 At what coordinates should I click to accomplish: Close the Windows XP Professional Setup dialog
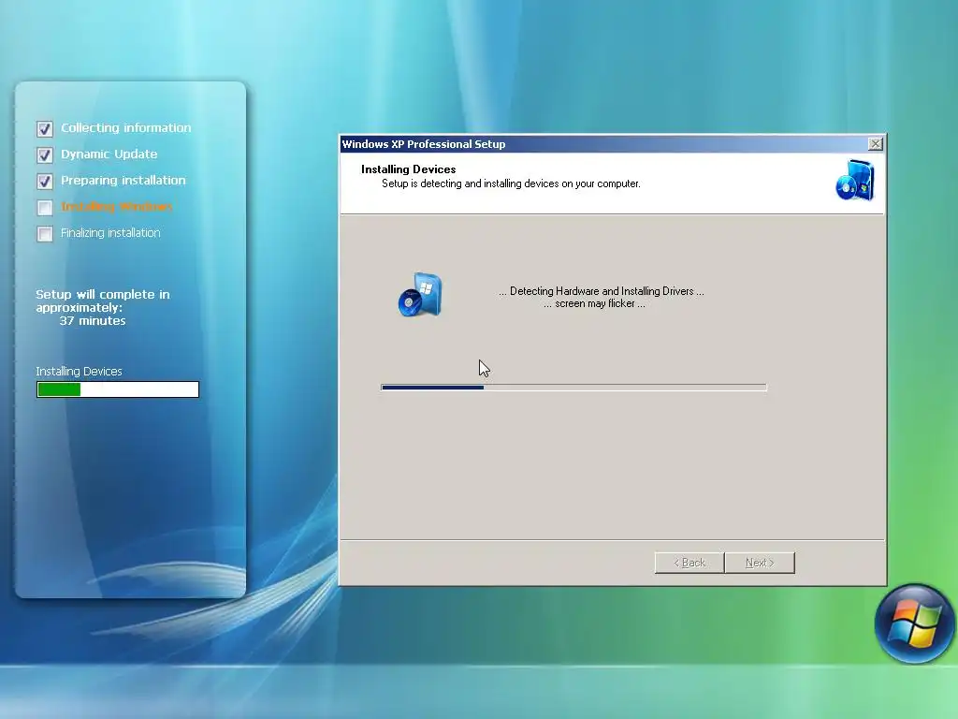coord(875,143)
